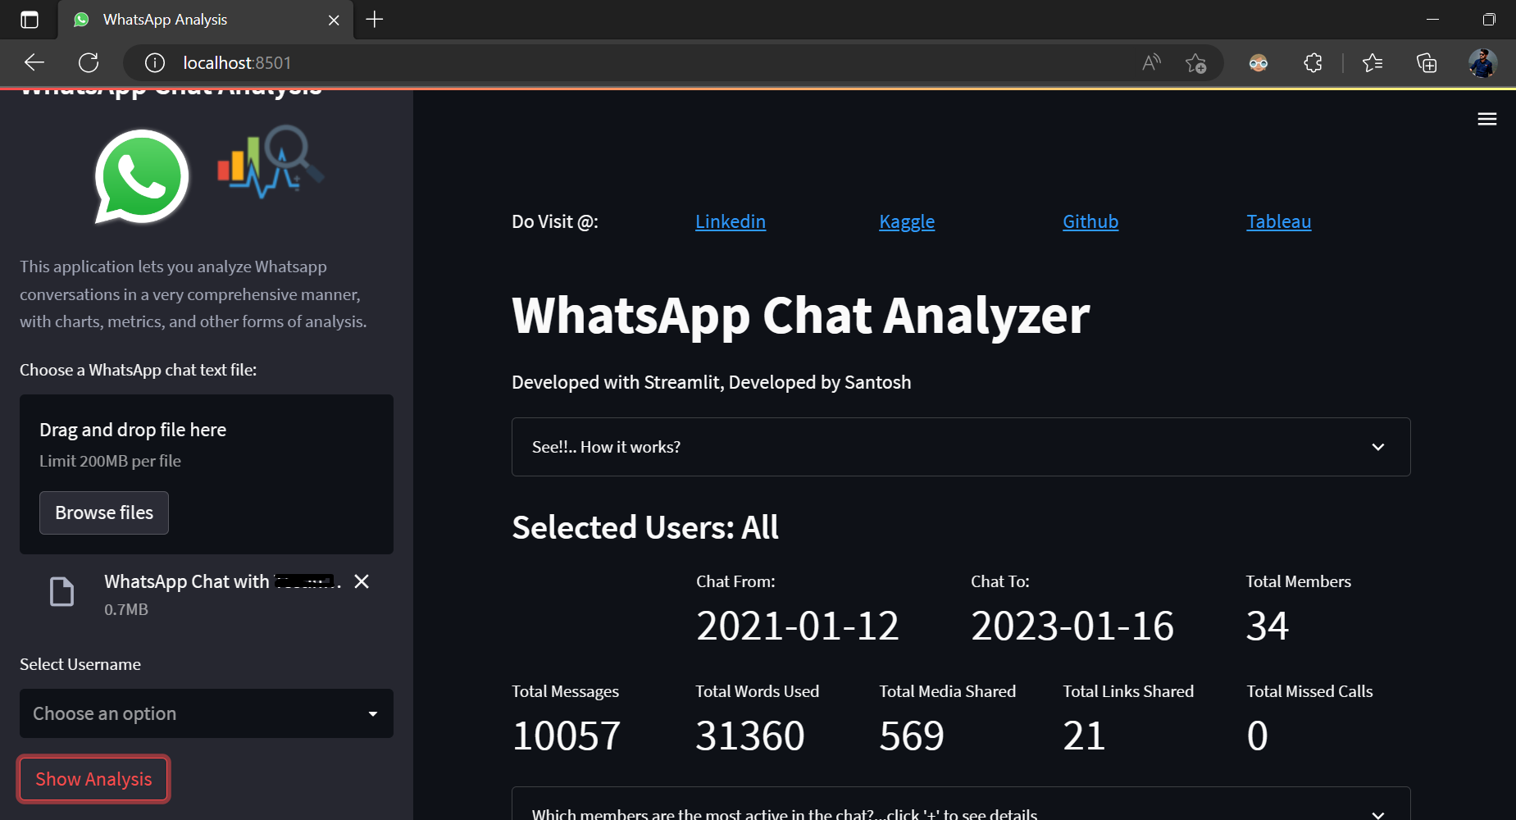
Task: Click the WhatsApp logo image
Action: 142,177
